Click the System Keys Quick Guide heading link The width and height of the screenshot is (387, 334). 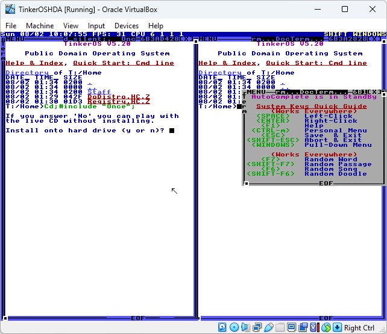[312, 107]
